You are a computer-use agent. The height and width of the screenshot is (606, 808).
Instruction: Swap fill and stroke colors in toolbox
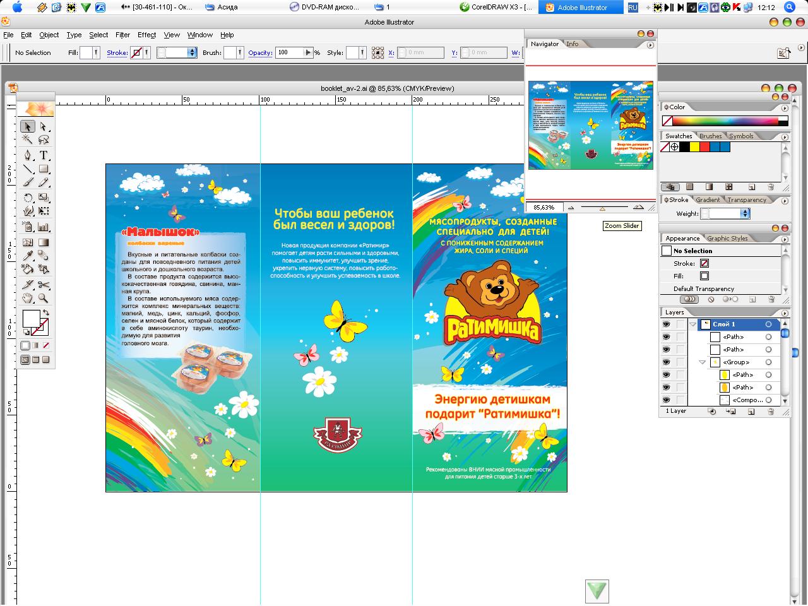46,313
